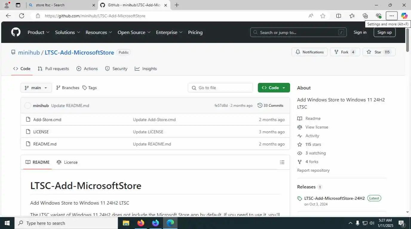This screenshot has width=411, height=229.
Task: Switch to the Pull requests tab
Action: coord(53,69)
